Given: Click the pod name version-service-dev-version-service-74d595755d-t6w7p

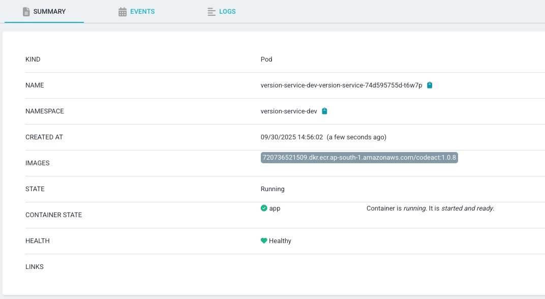Looking at the screenshot, I should pos(341,85).
